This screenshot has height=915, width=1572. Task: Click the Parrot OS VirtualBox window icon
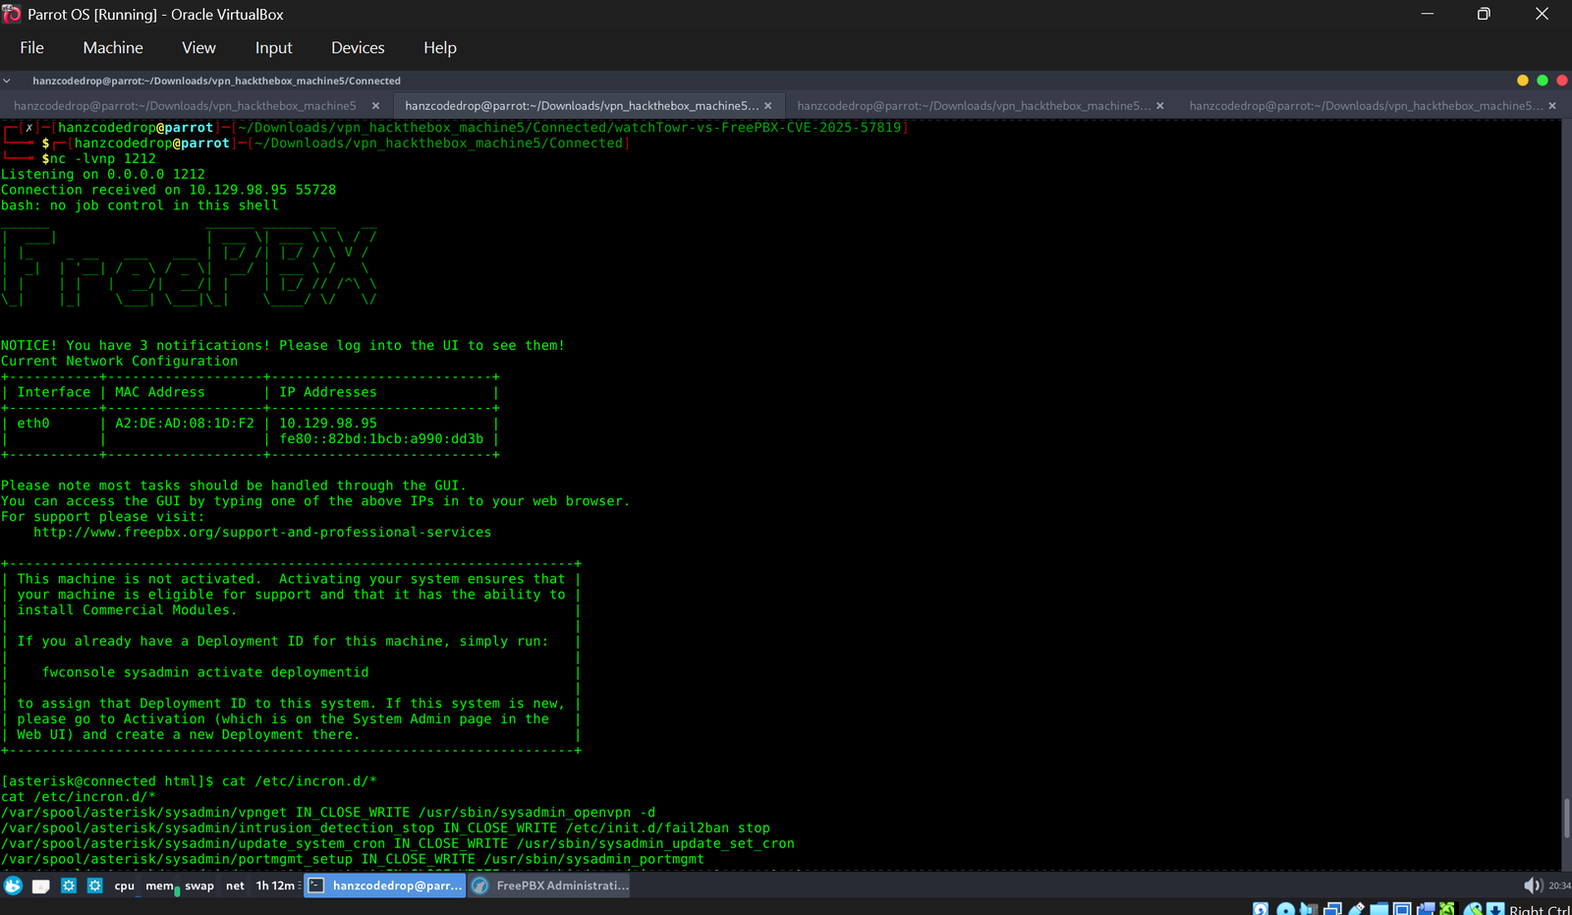click(12, 14)
